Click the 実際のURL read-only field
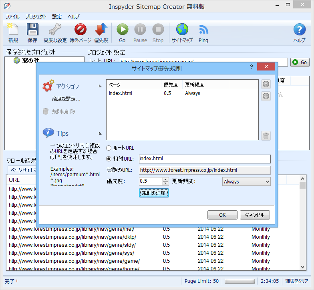 (205, 170)
